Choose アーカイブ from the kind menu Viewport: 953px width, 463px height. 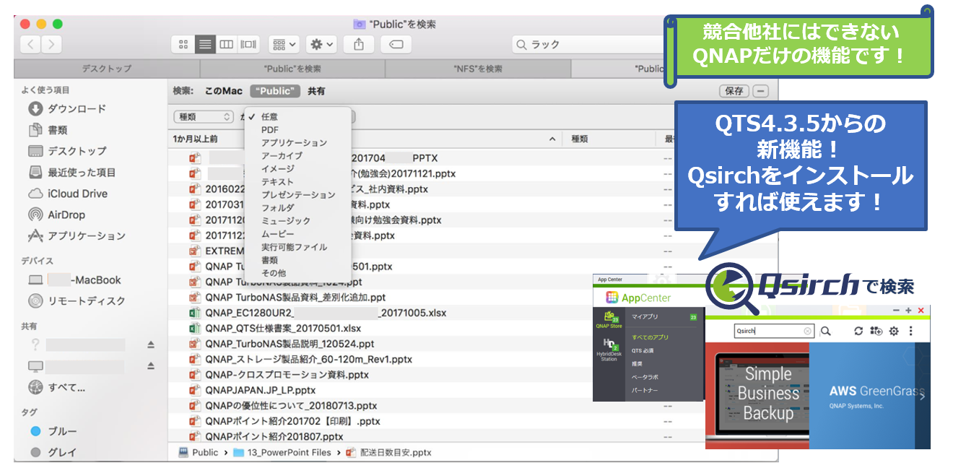(282, 156)
